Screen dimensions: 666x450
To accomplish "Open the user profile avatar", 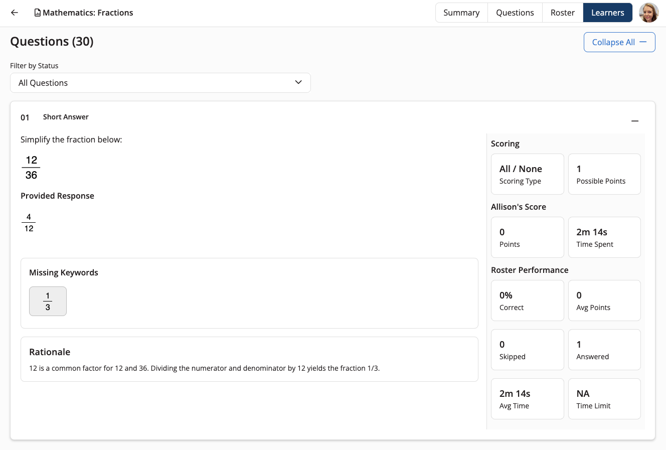I will point(649,13).
